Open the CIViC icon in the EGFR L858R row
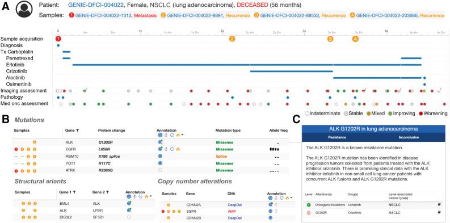This screenshot has width=450, height=223. click(166, 149)
